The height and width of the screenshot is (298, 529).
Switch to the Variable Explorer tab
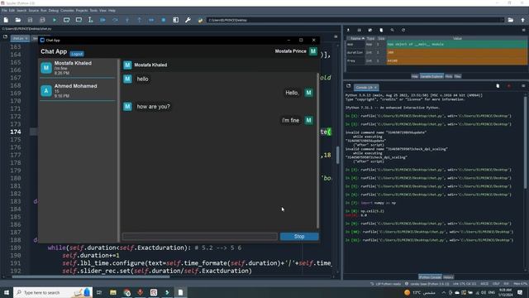431,77
